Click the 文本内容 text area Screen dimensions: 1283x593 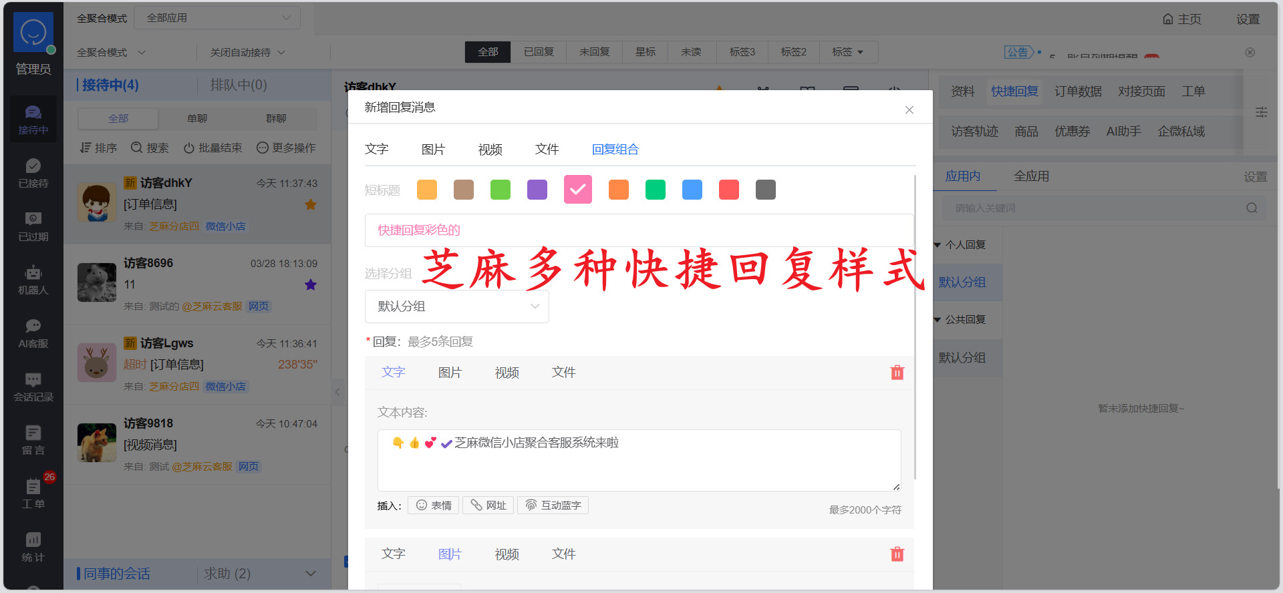[x=639, y=460]
